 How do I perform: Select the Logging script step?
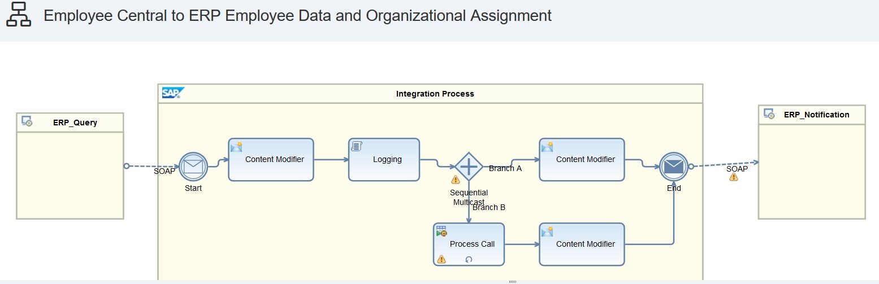click(x=384, y=160)
